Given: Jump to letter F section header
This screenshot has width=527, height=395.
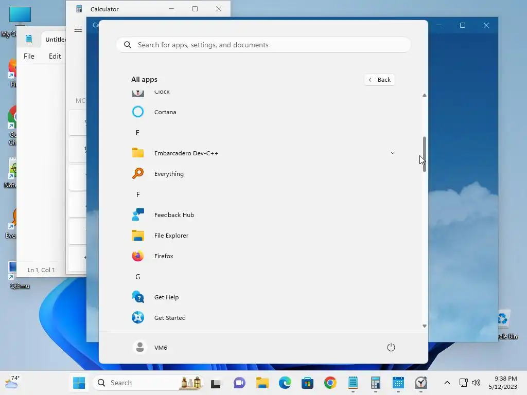Looking at the screenshot, I should 138,194.
